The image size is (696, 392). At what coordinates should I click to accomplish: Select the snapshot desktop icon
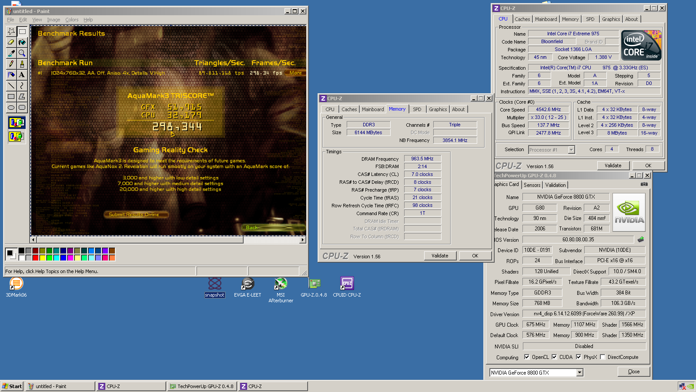click(215, 287)
